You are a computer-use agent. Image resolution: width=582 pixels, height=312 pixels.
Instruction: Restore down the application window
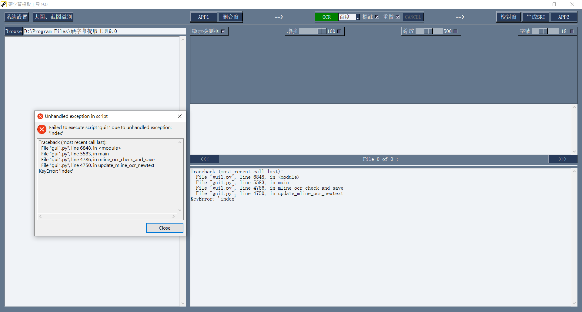pyautogui.click(x=554, y=4)
